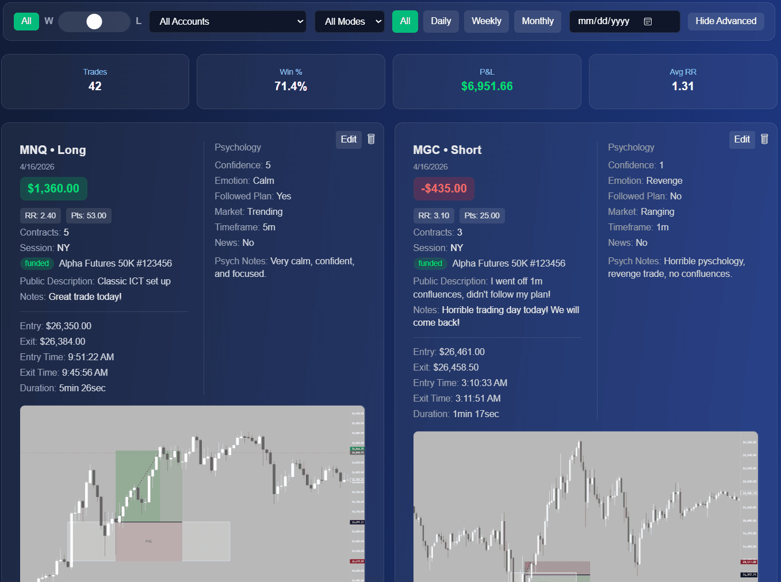Open the MGC Short chart screenshot
This screenshot has height=582, width=781.
(x=585, y=507)
